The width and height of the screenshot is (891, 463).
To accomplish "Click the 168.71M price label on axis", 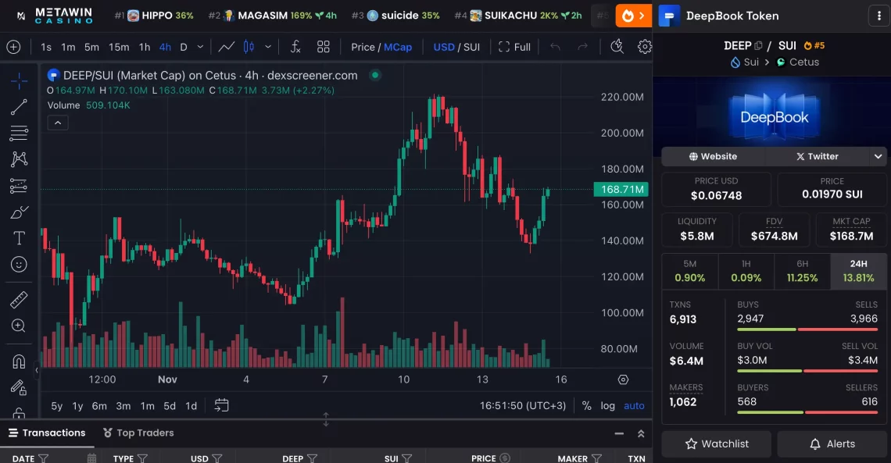I will (x=622, y=189).
